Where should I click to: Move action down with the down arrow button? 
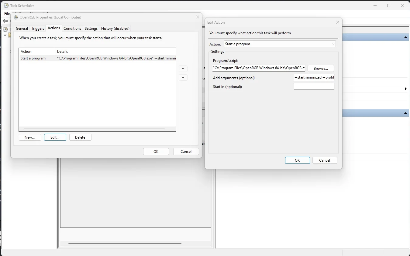(x=183, y=78)
